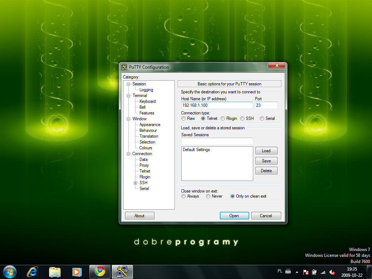
Task: Select the SSH connection type
Action: [242, 118]
